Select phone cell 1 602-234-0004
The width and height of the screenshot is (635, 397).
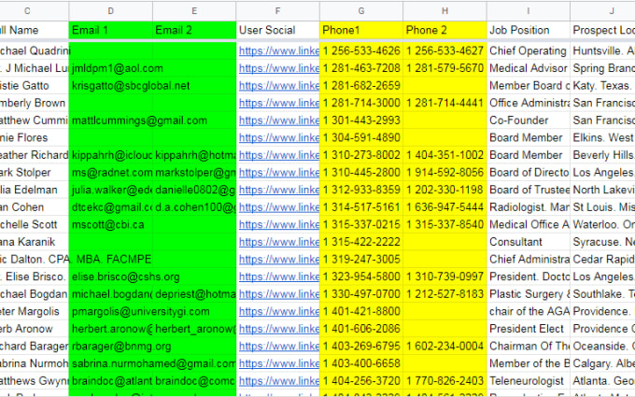tap(444, 347)
